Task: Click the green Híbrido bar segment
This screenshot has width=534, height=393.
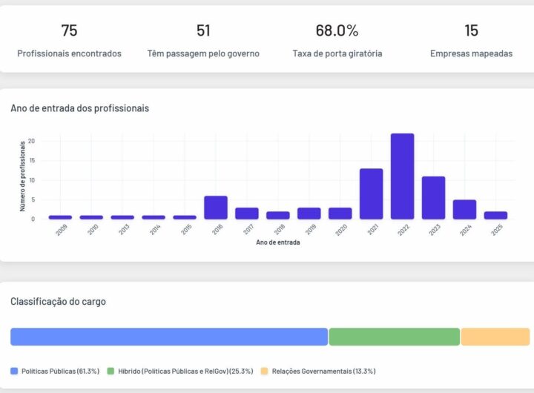Action: click(394, 337)
